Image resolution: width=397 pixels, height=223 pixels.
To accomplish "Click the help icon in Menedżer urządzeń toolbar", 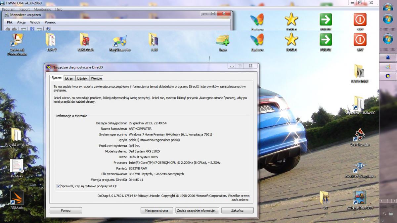I will click(32, 29).
